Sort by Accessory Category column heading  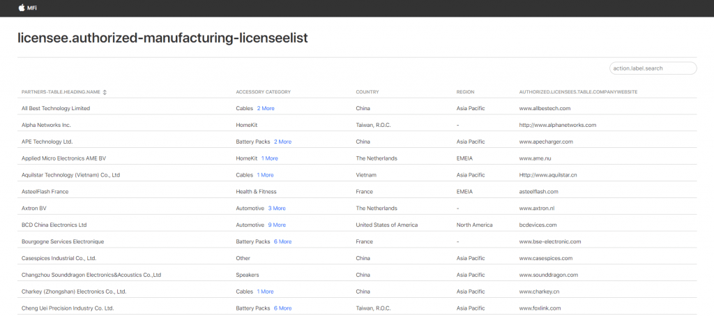pos(263,92)
